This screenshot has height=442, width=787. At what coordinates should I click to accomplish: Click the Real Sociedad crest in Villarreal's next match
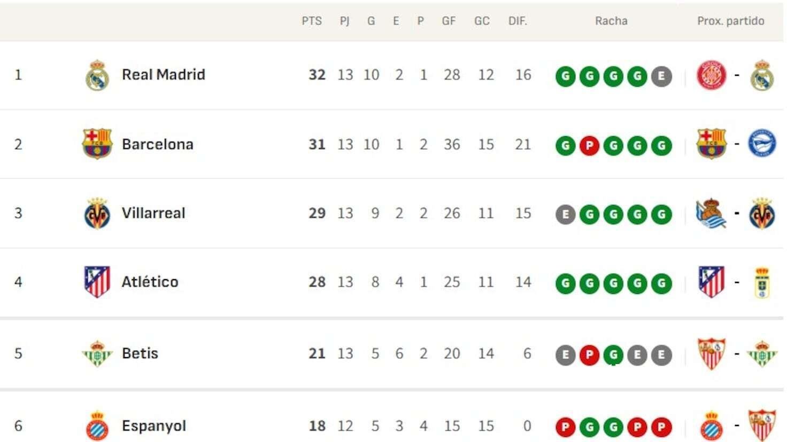(711, 214)
